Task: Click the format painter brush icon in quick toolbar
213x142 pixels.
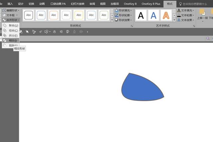Action: point(34,32)
